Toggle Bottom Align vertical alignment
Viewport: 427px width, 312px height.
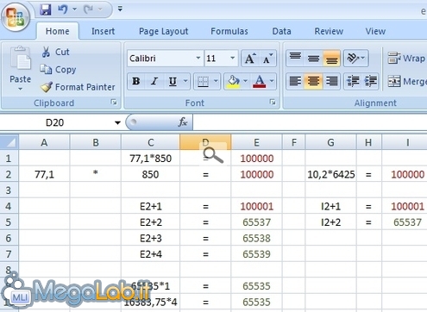point(331,59)
